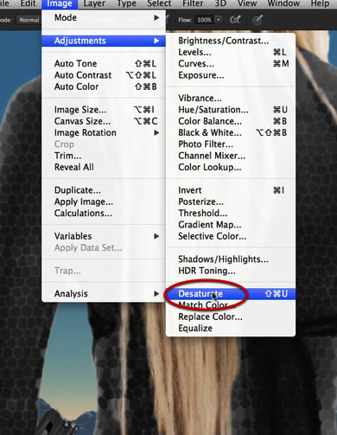The image size is (337, 435).
Task: Choose Invert adjustment
Action: coord(231,190)
